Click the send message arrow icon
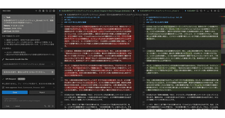Screen dimensions: 225x118 [x=53, y=106]
